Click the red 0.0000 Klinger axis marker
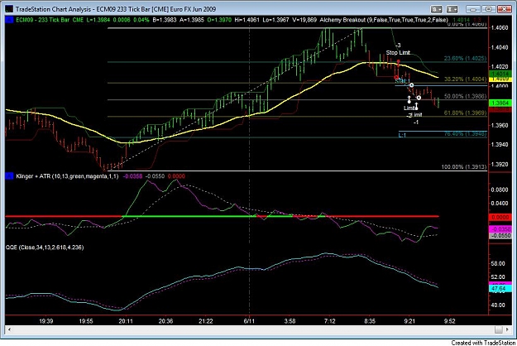 pos(500,218)
